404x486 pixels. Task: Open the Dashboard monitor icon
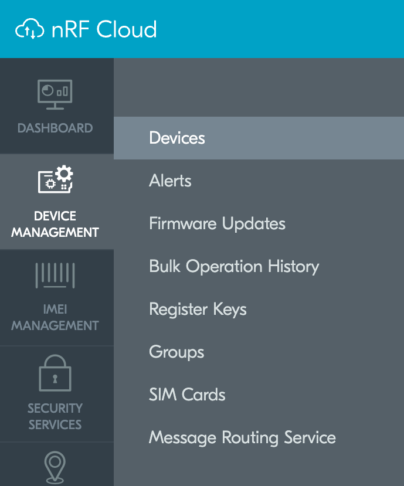coord(55,94)
